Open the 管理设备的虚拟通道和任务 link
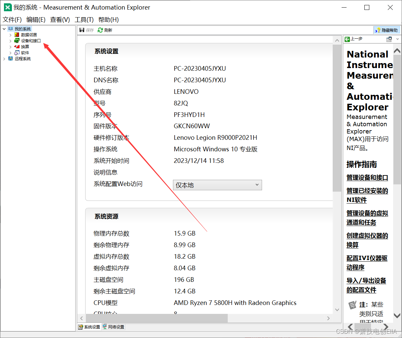 pos(367,218)
